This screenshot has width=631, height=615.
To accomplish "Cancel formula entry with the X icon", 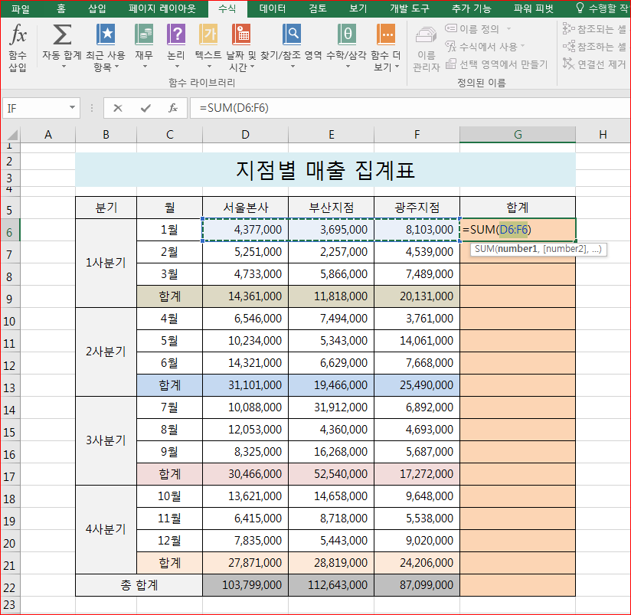I will pos(117,108).
